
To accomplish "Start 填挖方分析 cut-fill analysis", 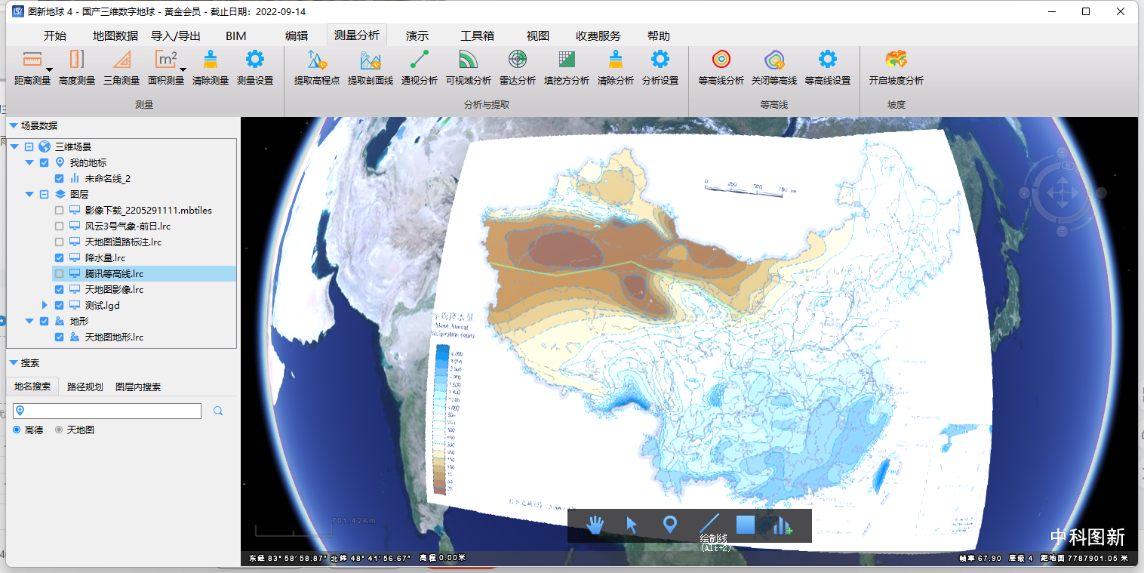I will 567,67.
